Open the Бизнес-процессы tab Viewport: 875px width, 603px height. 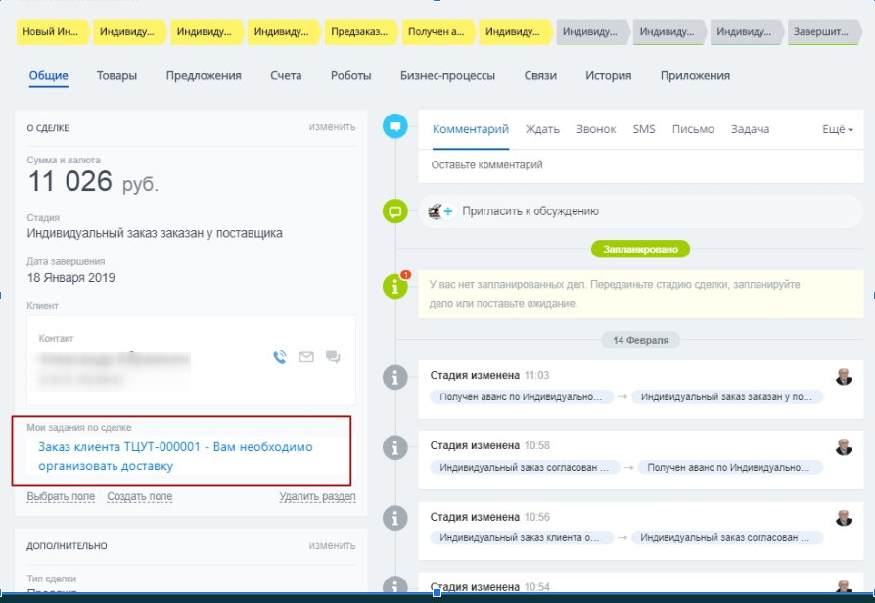pos(447,75)
